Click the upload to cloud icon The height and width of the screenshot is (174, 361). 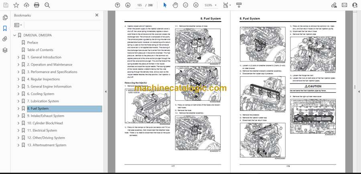26,5
